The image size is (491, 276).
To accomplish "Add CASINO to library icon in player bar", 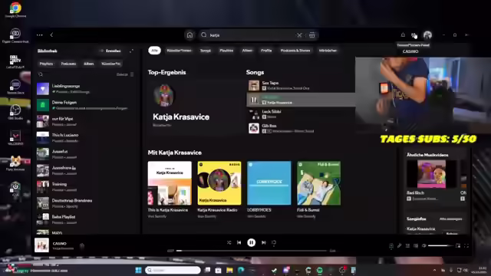I will pos(82,246).
